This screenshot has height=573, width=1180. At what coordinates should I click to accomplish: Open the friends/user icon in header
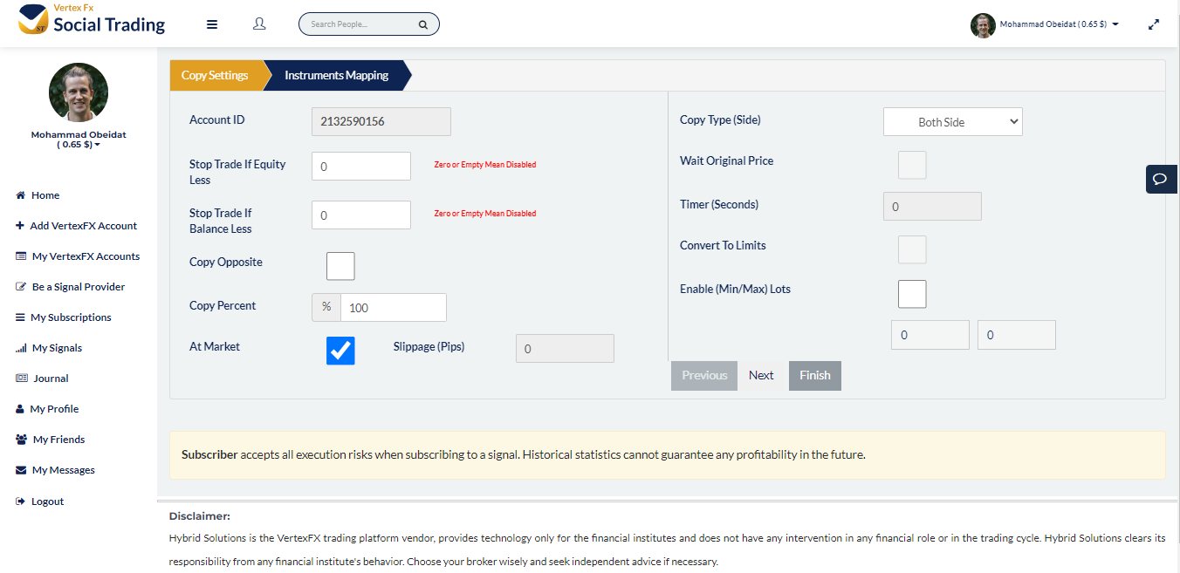(259, 24)
